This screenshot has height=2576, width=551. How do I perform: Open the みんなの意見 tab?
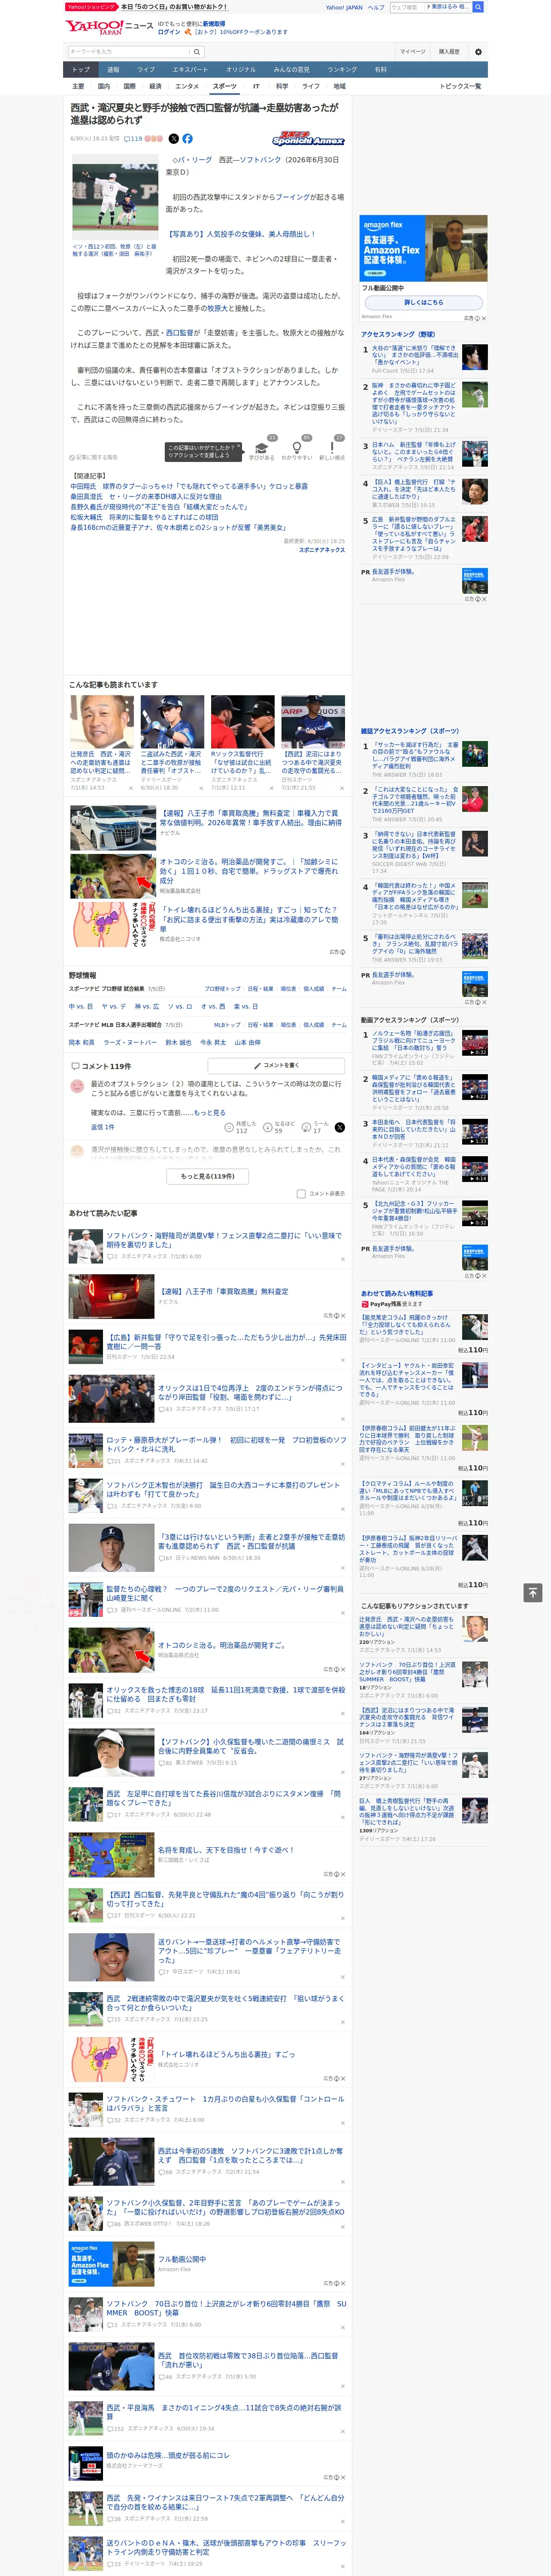pos(292,70)
